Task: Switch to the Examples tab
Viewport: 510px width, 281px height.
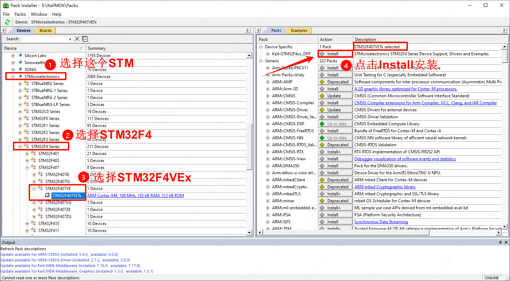Action: (299, 30)
